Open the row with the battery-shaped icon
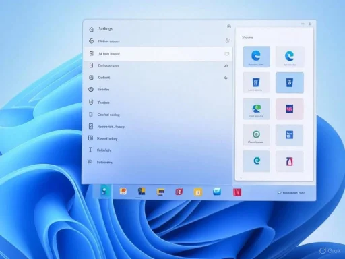 pos(158,65)
